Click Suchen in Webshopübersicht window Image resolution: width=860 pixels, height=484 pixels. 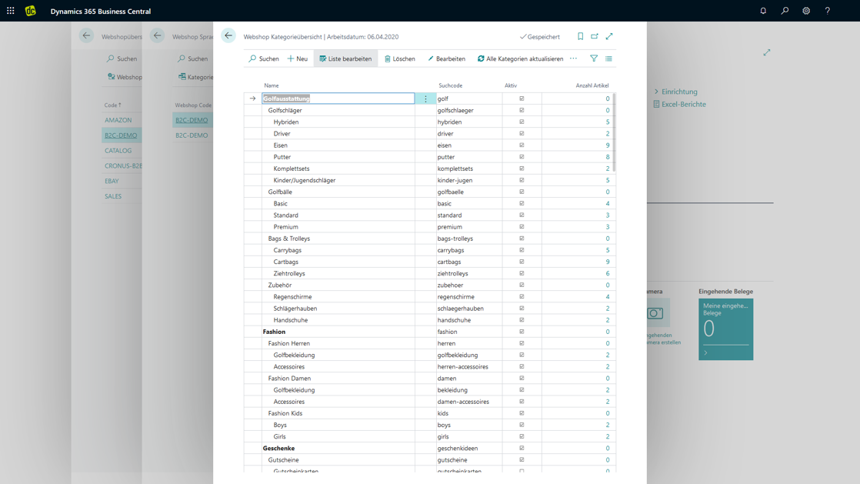tap(122, 58)
